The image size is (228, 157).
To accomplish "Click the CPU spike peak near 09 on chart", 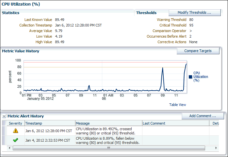I will (x=162, y=68).
